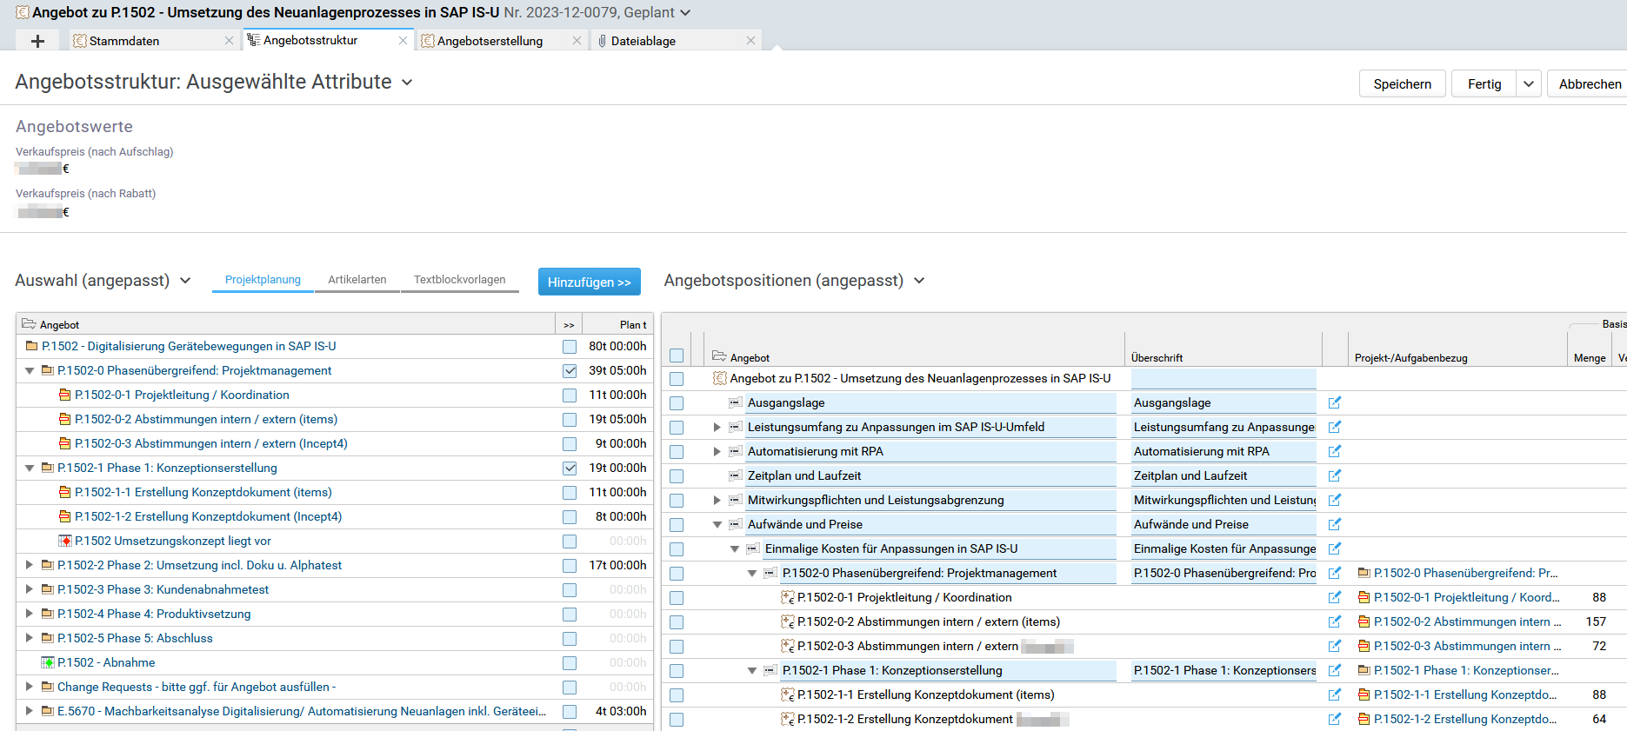Close the Stammdaten tab
This screenshot has width=1627, height=731.
tap(229, 41)
